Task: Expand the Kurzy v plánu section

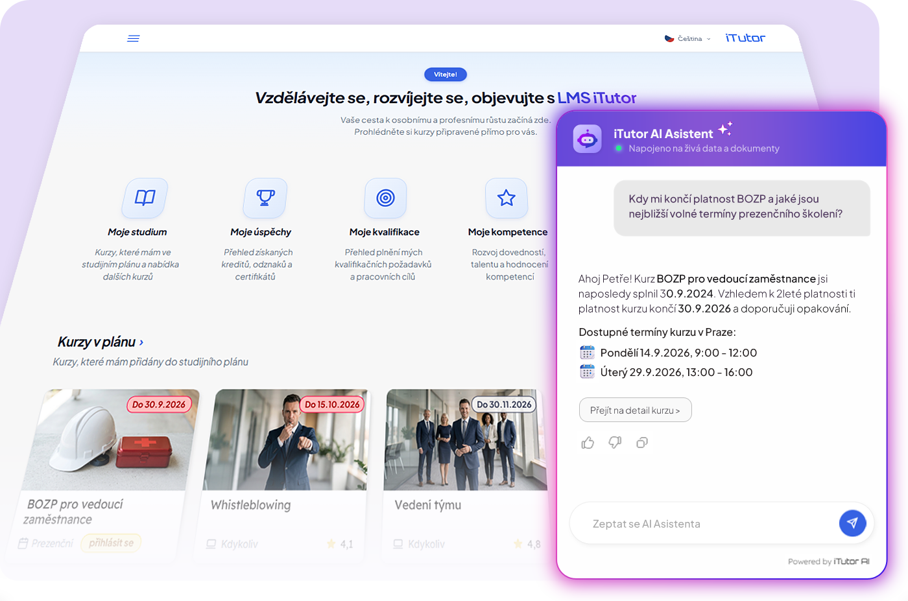Action: point(101,342)
